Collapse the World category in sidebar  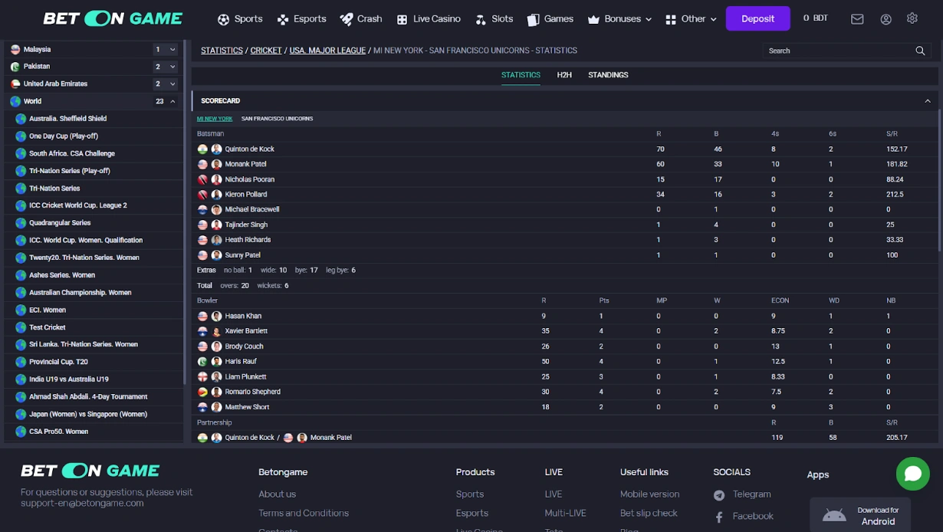tap(172, 101)
